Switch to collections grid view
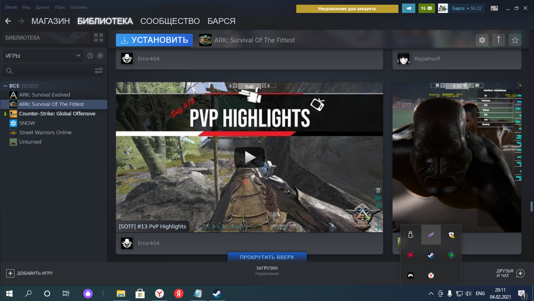534x301 pixels. pyautogui.click(x=99, y=38)
